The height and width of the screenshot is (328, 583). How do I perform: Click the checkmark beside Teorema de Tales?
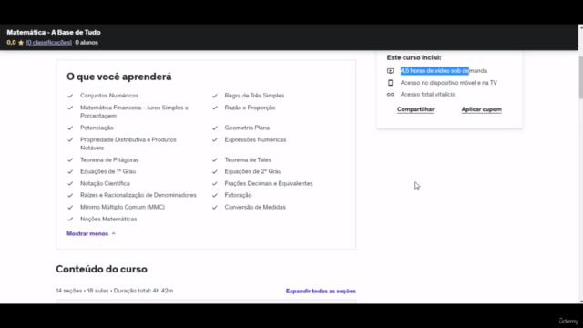click(215, 160)
